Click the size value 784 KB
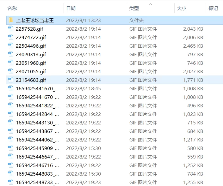 point(195,174)
